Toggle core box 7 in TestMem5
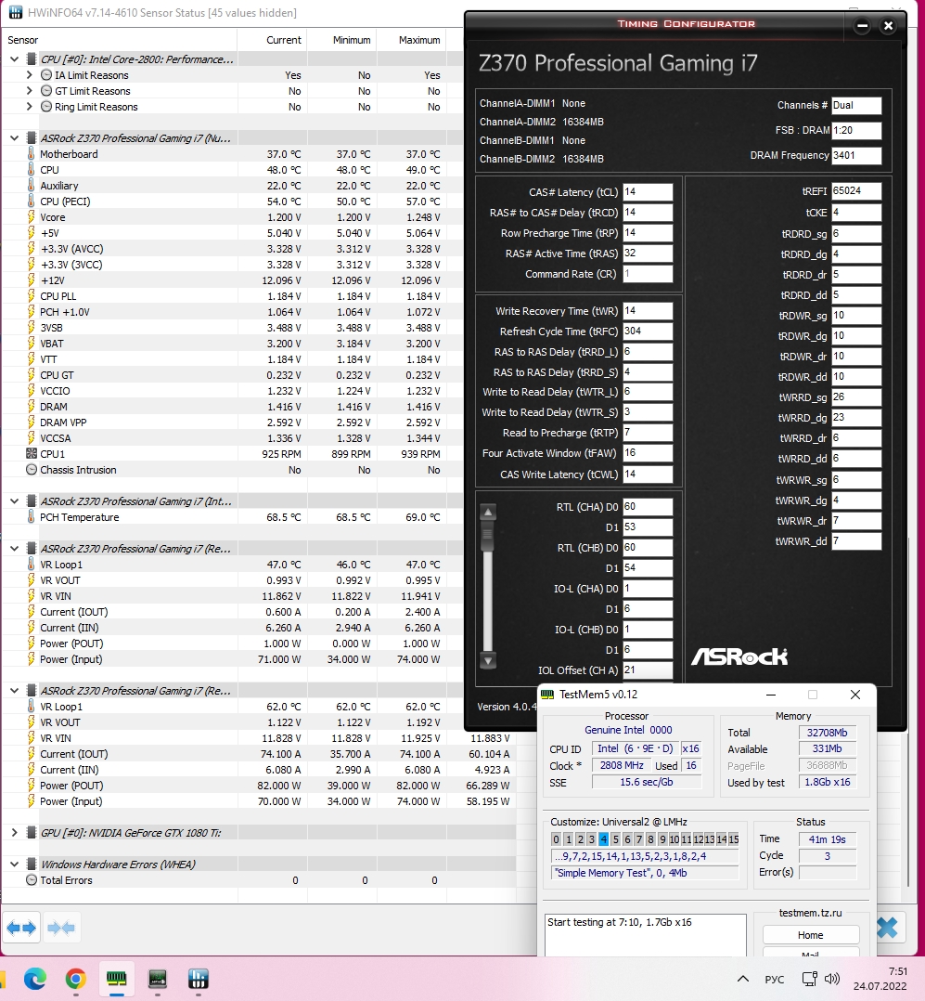Screen dimensions: 925x1001 [638, 838]
